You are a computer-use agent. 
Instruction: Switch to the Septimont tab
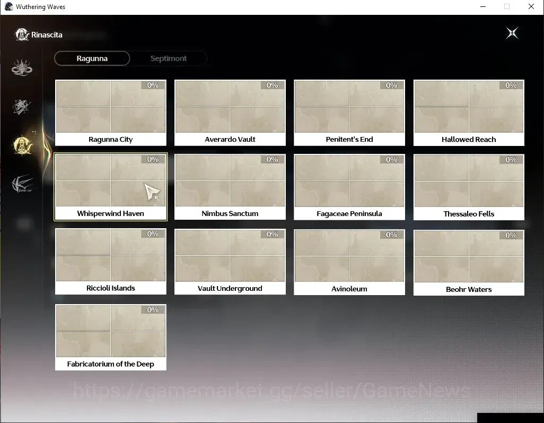(169, 58)
